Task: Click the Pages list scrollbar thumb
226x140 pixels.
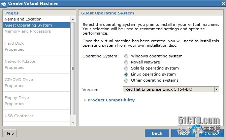Action: (73, 67)
